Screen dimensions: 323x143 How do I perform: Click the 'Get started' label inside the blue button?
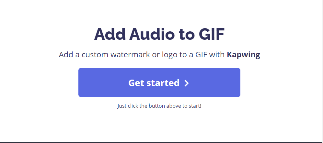click(x=154, y=83)
